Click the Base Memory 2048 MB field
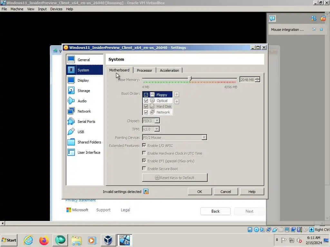 (x=247, y=80)
